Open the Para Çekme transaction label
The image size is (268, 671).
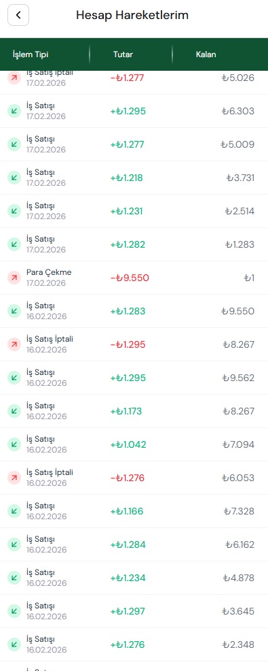(49, 272)
